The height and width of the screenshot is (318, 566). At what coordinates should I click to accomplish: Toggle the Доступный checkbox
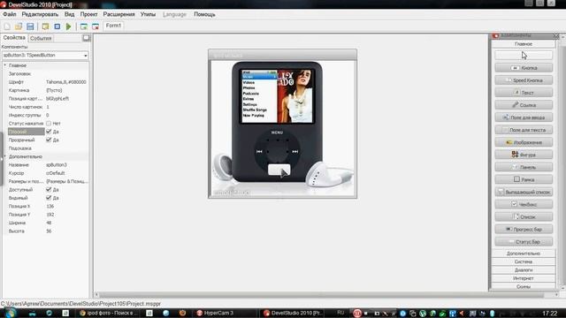(x=49, y=190)
